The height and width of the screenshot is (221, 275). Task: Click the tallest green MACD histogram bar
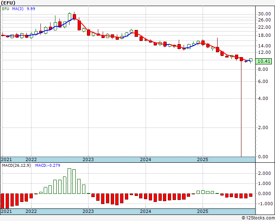tap(69, 181)
